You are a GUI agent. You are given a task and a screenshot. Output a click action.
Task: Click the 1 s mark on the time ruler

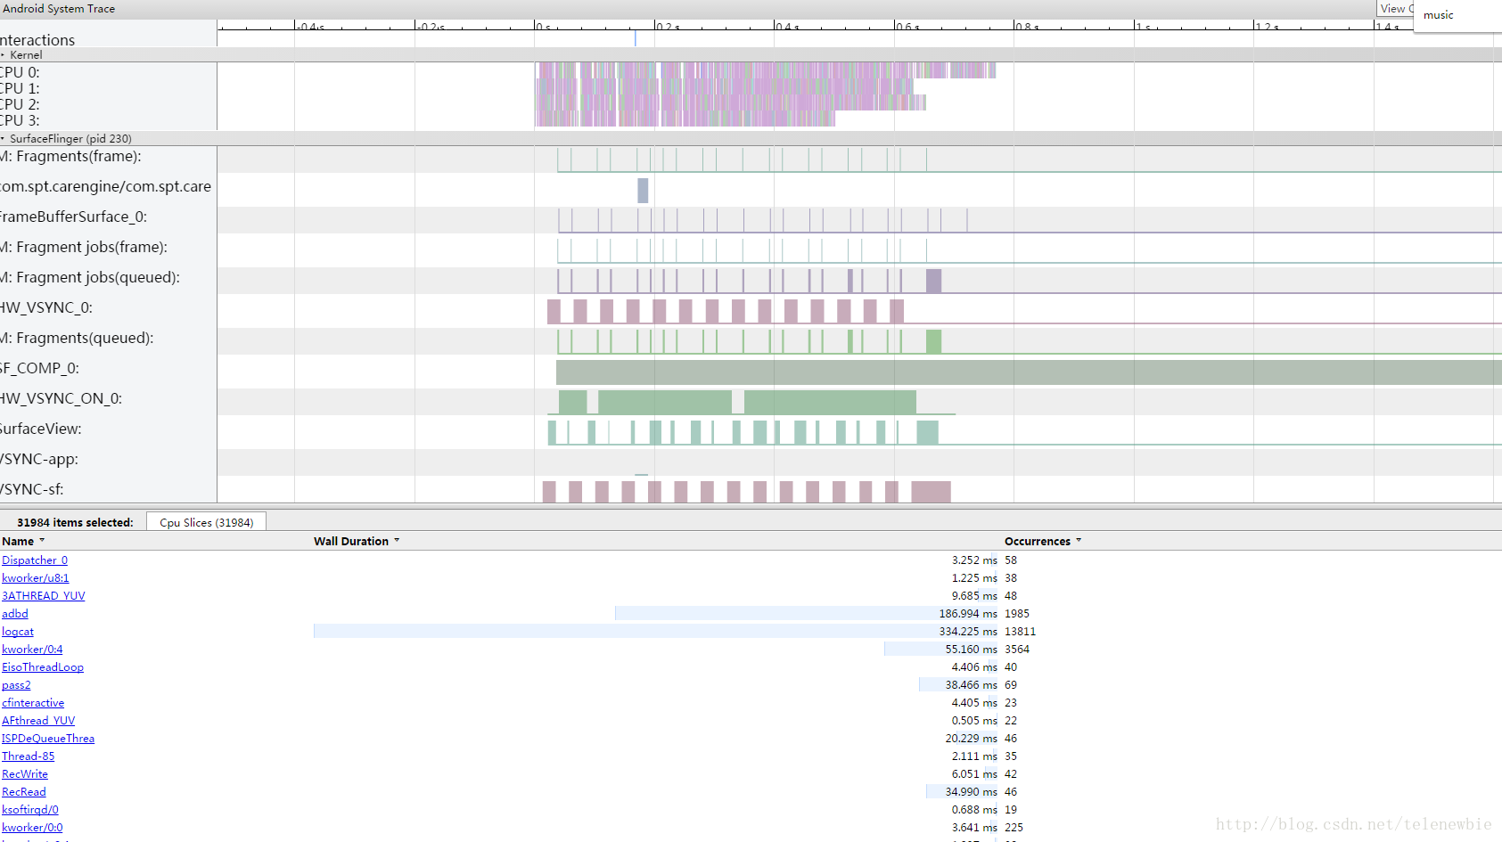[1144, 26]
